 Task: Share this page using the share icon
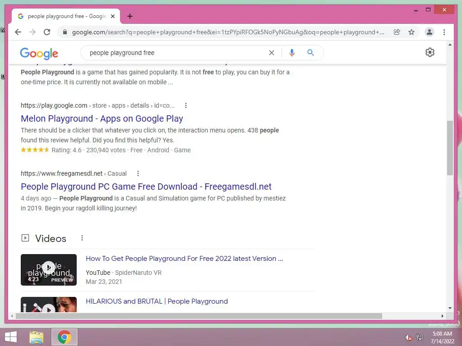point(397,32)
